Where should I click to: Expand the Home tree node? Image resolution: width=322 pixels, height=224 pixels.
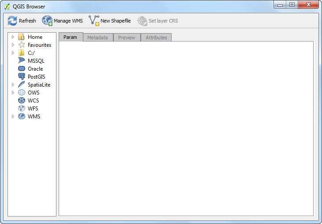pos(13,37)
